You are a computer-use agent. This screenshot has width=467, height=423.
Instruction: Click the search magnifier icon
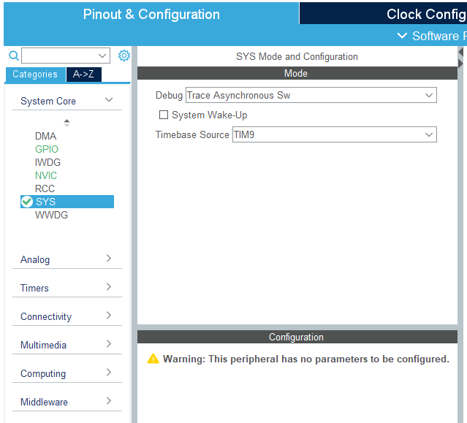coord(14,56)
